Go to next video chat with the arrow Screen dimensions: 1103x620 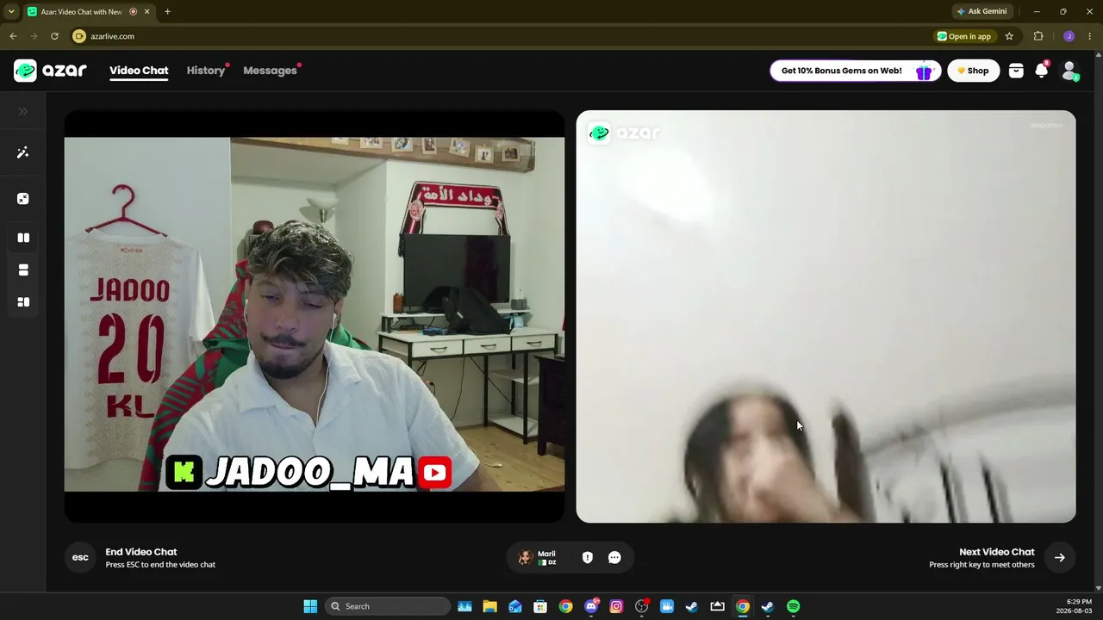[1060, 558]
